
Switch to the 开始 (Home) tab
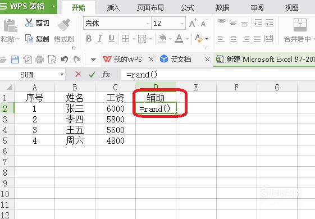click(x=79, y=8)
